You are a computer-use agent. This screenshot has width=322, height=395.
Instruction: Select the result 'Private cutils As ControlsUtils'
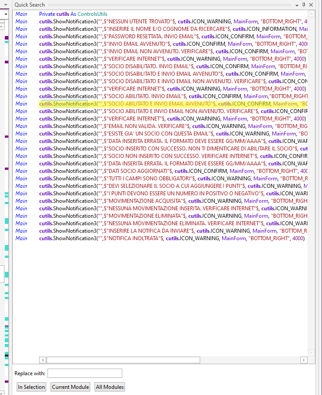73,14
